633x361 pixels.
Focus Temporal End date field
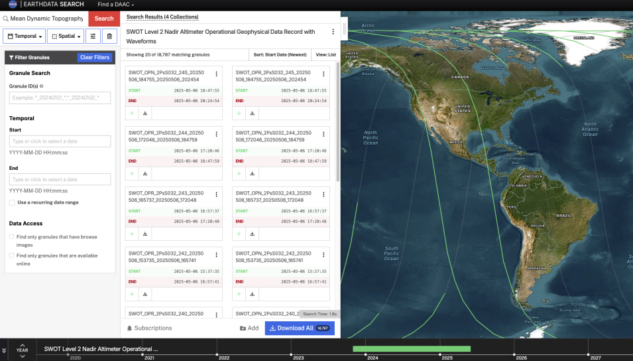pos(60,179)
